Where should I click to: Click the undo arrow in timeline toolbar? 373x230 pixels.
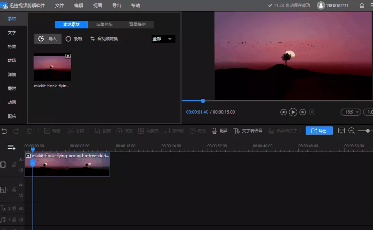pos(4,131)
